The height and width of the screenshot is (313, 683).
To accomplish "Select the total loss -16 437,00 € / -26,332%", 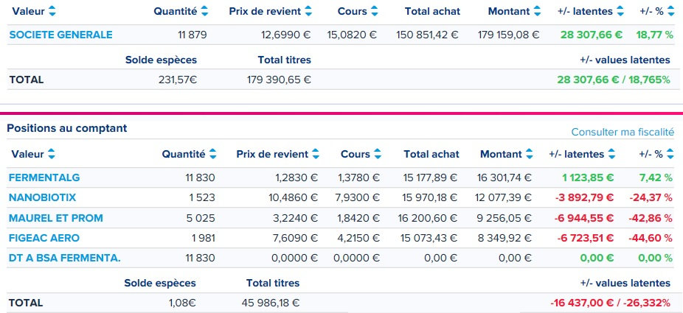I will point(610,303).
